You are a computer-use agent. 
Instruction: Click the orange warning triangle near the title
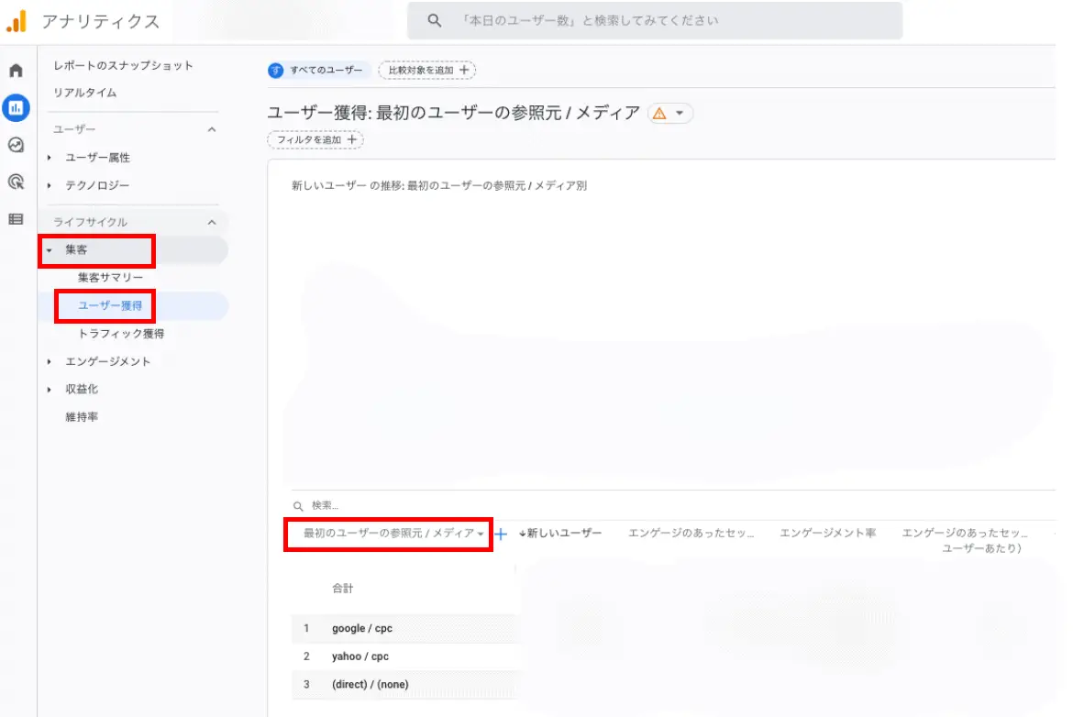(662, 112)
